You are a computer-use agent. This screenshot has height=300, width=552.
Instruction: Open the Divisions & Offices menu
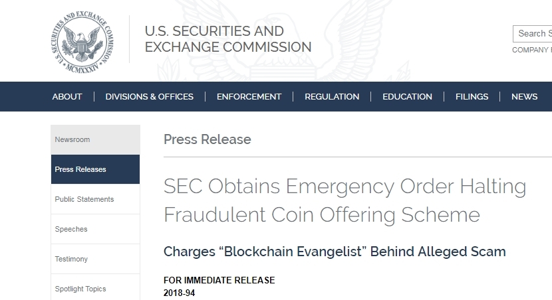click(x=149, y=97)
